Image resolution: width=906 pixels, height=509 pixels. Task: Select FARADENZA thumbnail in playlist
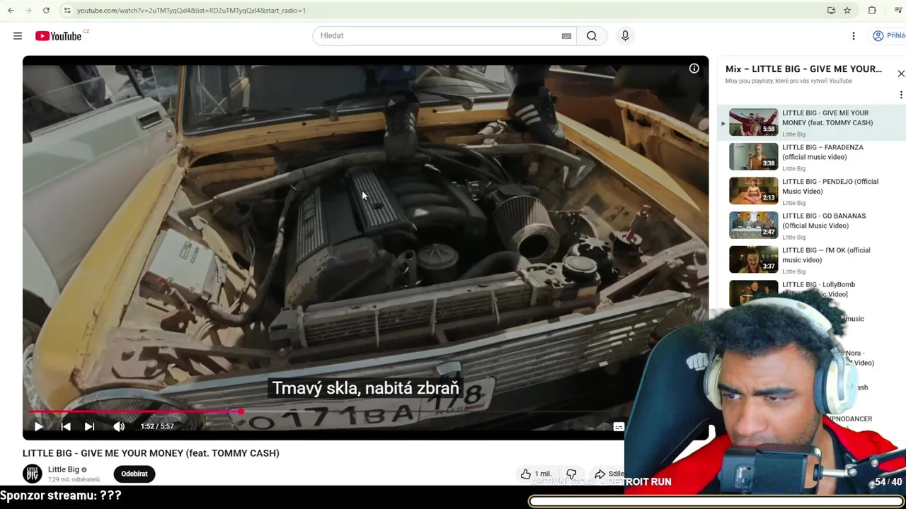pyautogui.click(x=753, y=156)
